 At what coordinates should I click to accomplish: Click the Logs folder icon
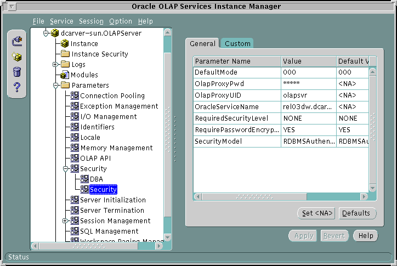[x=65, y=64]
